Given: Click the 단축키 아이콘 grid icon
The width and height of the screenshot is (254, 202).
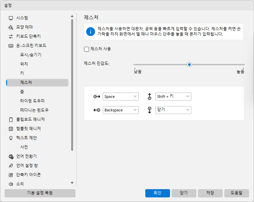Looking at the screenshot, I should pyautogui.click(x=11, y=175).
